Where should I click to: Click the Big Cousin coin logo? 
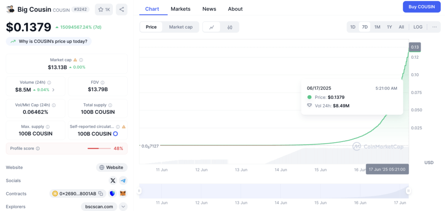10,10
